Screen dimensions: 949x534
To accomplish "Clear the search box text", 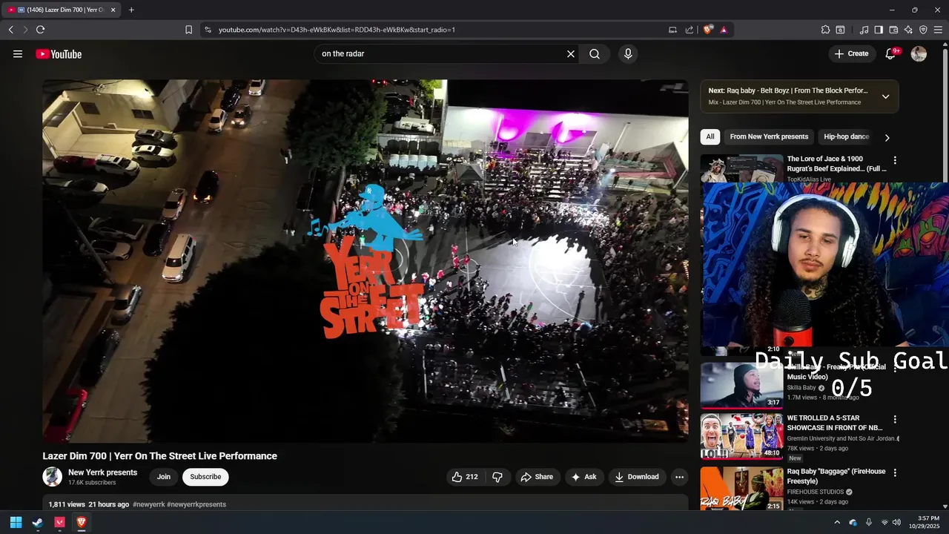I will click(x=571, y=54).
